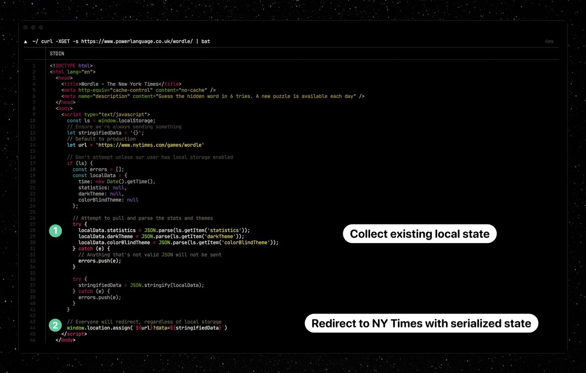This screenshot has height=373, width=586.
Task: Click the powerlanguage.co.uk wordle URL in the command
Action: (x=137, y=41)
